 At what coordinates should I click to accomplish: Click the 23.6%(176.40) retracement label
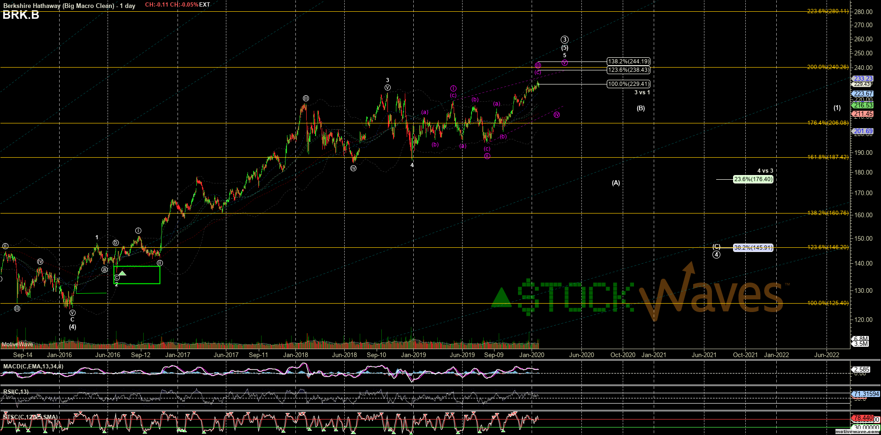tap(753, 179)
